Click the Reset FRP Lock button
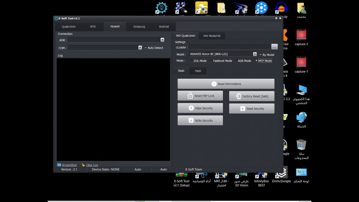 coord(200,96)
